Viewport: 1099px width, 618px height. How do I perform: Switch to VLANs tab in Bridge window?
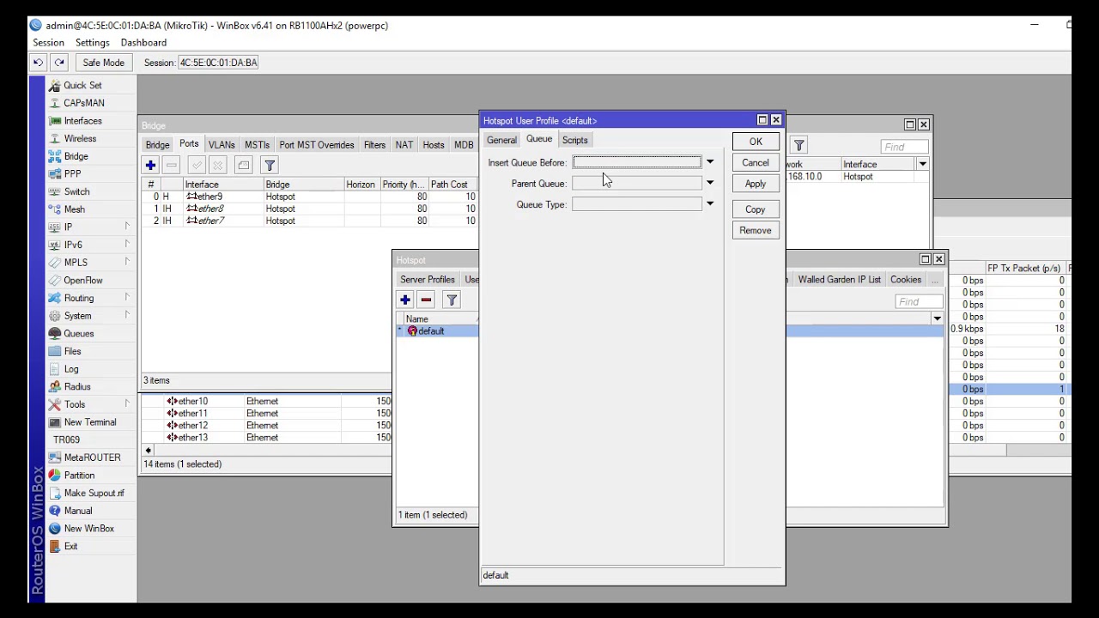coord(222,145)
